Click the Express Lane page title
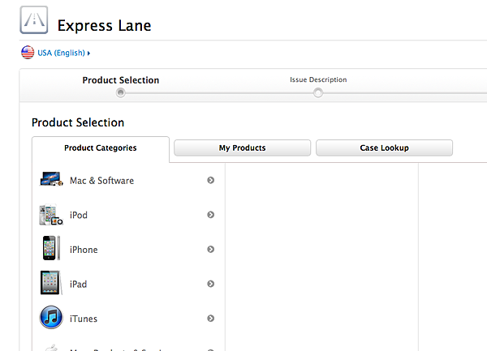Image resolution: width=487 pixels, height=351 pixels. click(x=105, y=25)
